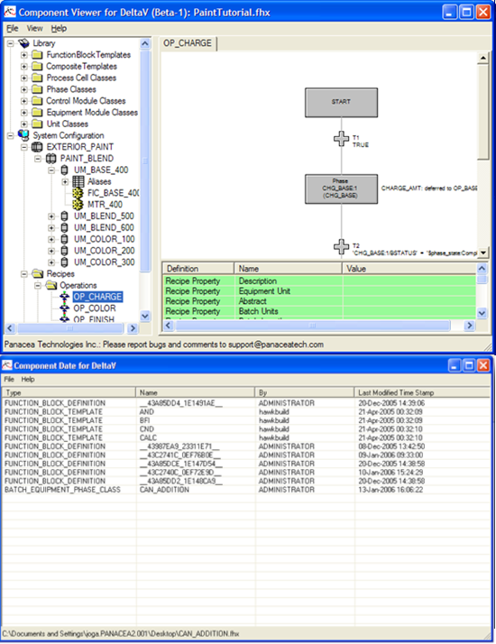
Task: Click the UM_BLEND_500 unit icon
Action: 64,216
